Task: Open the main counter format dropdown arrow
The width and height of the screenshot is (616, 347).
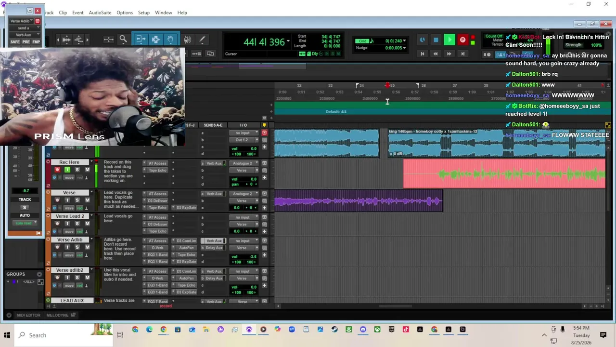Action: coord(288,41)
